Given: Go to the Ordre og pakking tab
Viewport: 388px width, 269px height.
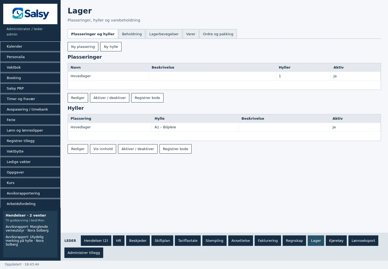Looking at the screenshot, I should pyautogui.click(x=218, y=34).
